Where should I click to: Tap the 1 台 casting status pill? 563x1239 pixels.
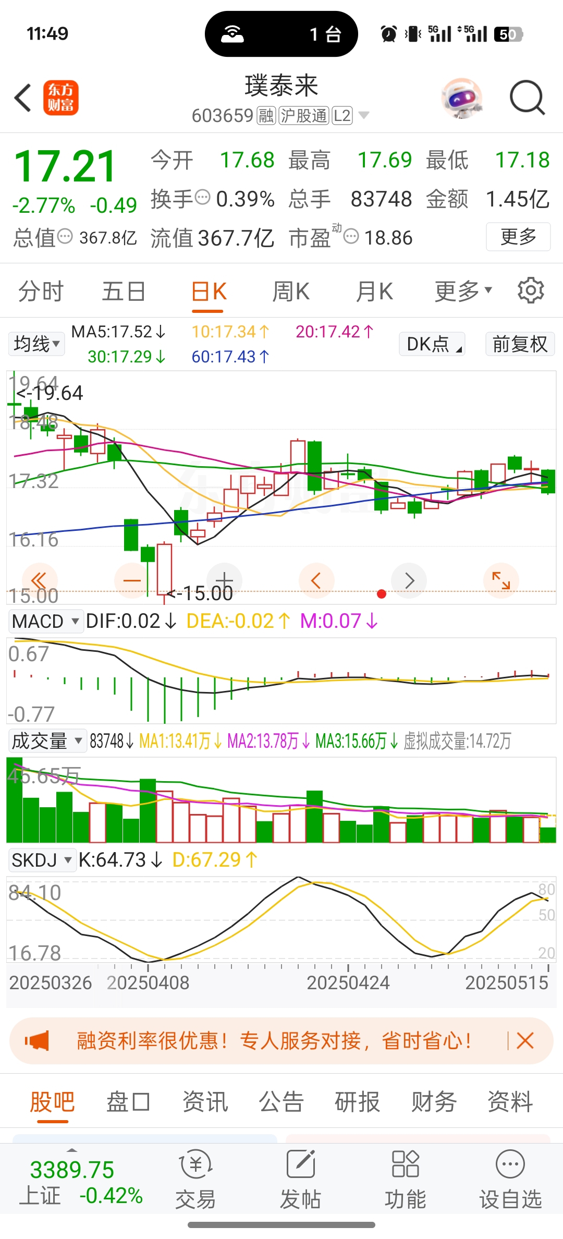click(x=281, y=34)
